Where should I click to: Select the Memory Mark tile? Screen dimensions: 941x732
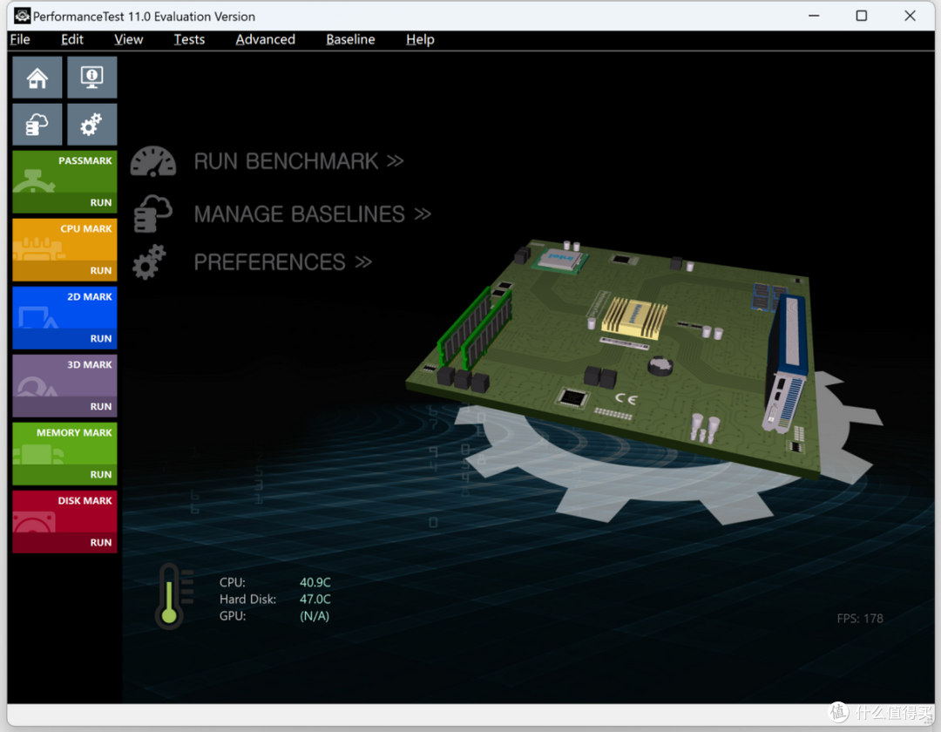[64, 444]
